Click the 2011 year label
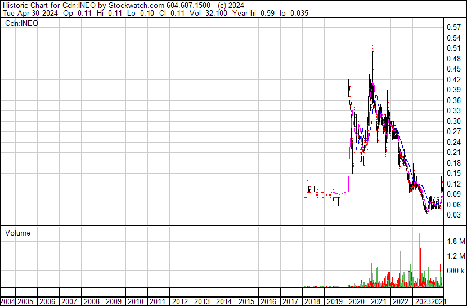The width and height of the screenshot is (467, 306). click(x=158, y=302)
